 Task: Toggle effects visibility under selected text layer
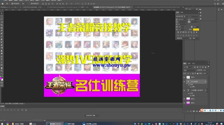(x=189, y=85)
